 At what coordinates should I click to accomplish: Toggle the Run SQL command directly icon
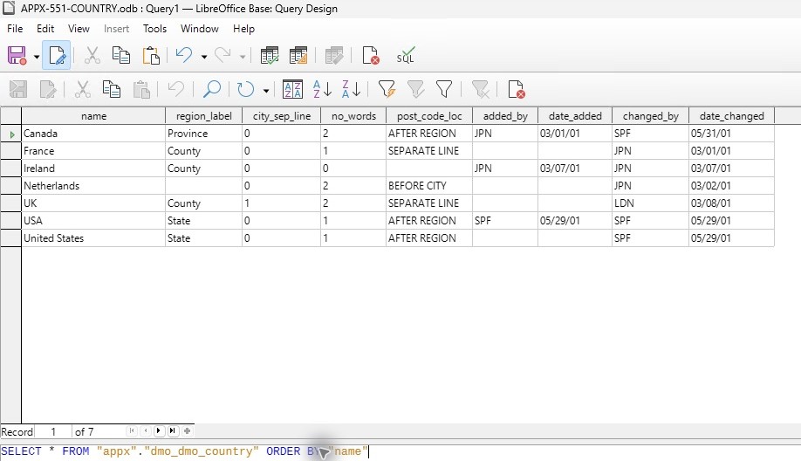[406, 55]
